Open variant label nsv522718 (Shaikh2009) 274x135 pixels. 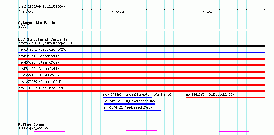39,75
